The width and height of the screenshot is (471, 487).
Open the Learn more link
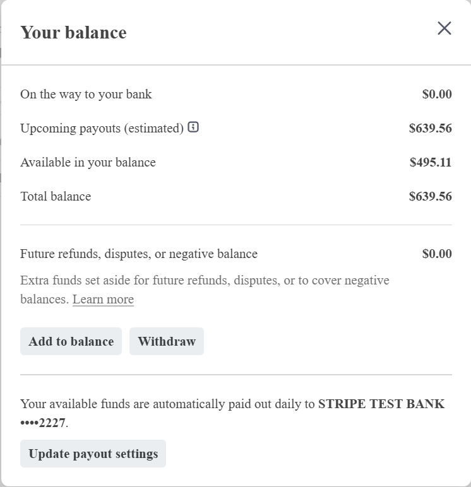pos(103,299)
